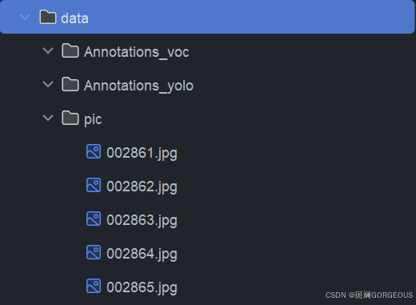Image resolution: width=416 pixels, height=305 pixels.
Task: Click the image icon of 002863.jpg
Action: click(94, 219)
